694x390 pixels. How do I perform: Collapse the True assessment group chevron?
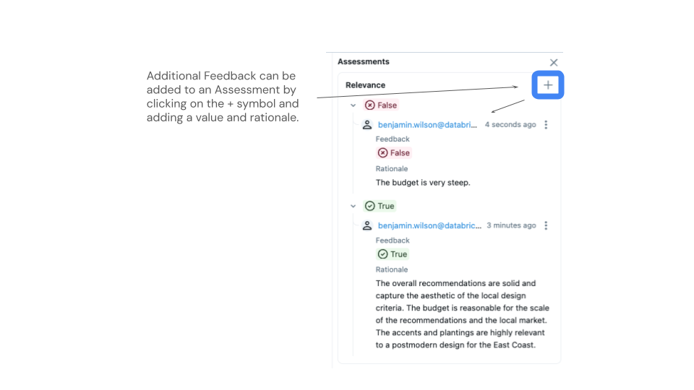353,207
